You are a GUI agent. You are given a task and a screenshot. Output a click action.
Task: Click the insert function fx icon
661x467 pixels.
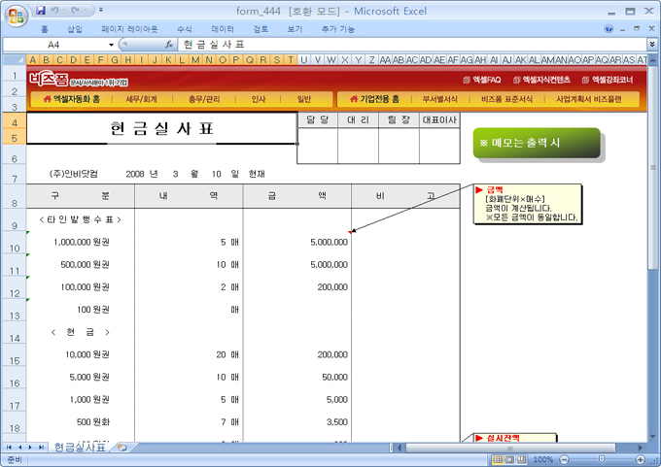coord(169,45)
